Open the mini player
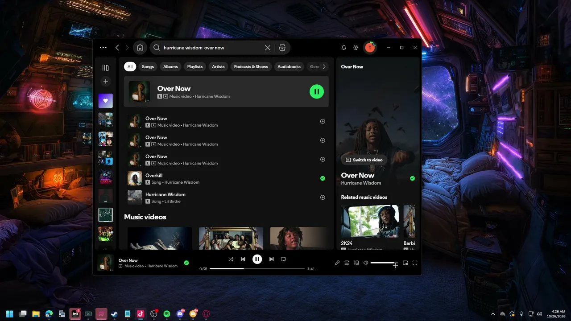This screenshot has width=571, height=321. [405, 263]
